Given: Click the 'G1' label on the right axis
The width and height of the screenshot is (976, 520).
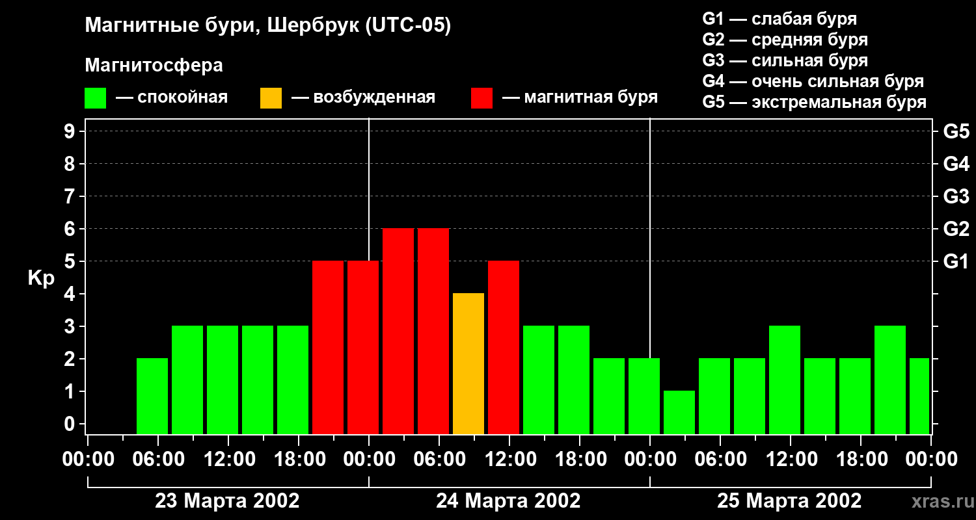Looking at the screenshot, I should click(956, 261).
